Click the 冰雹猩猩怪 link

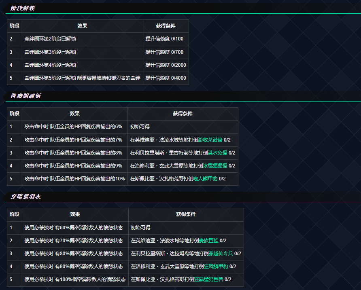coord(214,165)
